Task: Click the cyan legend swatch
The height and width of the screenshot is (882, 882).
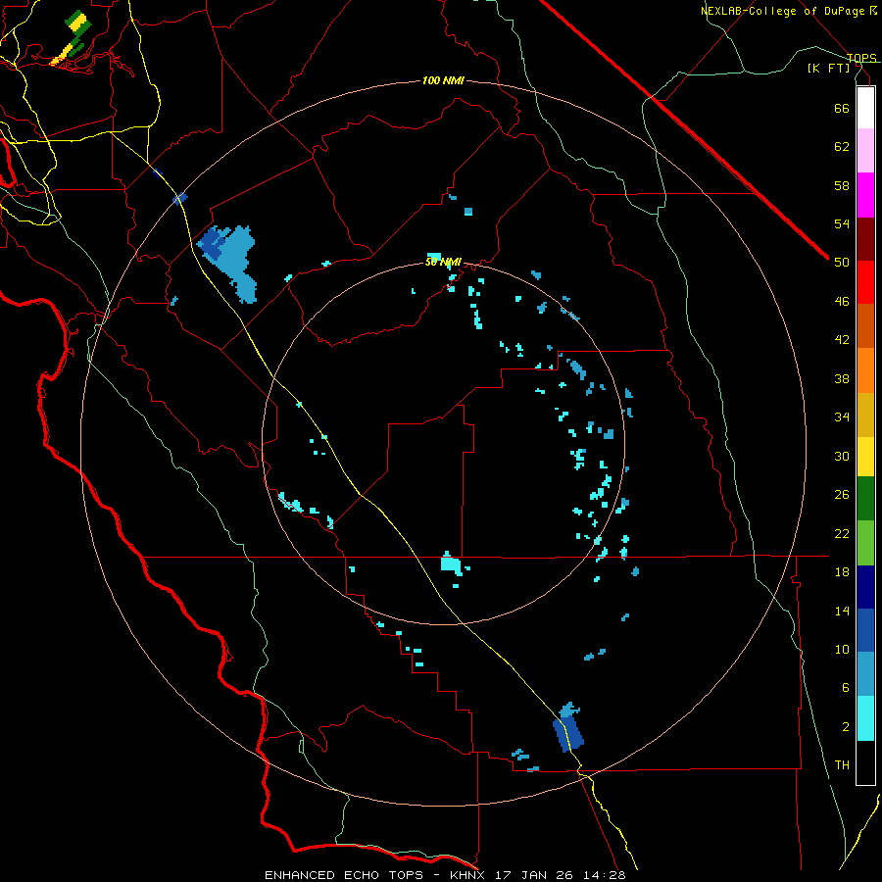Action: 865,718
